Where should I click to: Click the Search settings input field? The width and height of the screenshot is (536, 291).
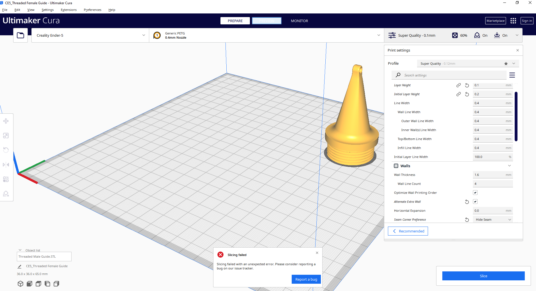449,75
